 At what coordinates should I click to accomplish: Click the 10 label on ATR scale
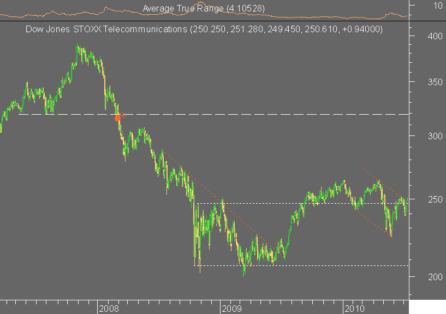pos(438,5)
